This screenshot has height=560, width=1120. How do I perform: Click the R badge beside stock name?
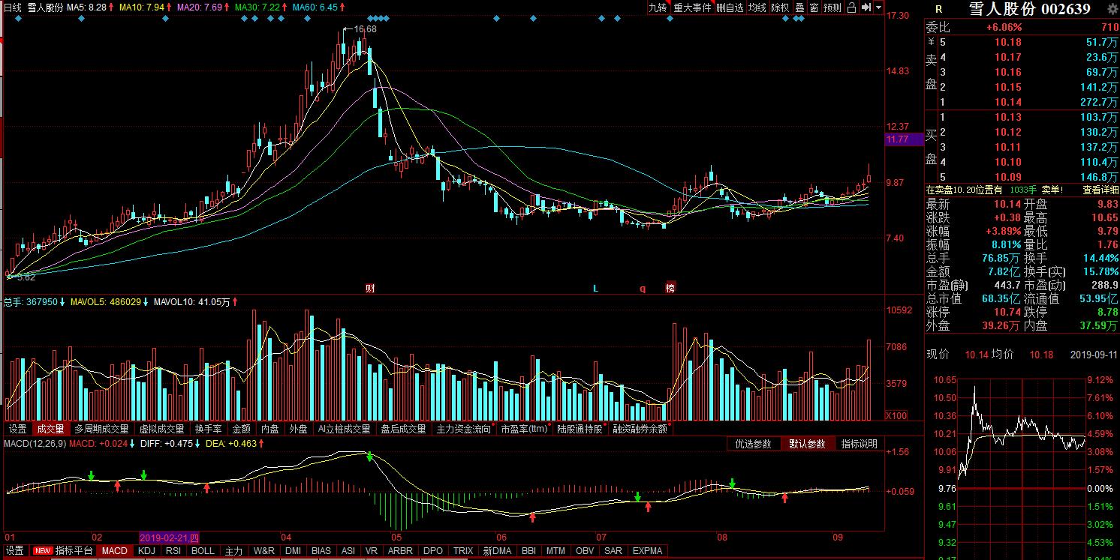938,9
